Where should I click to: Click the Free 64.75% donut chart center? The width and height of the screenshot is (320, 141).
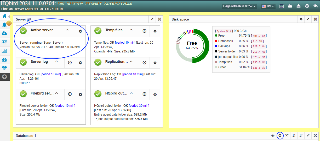[x=192, y=45]
